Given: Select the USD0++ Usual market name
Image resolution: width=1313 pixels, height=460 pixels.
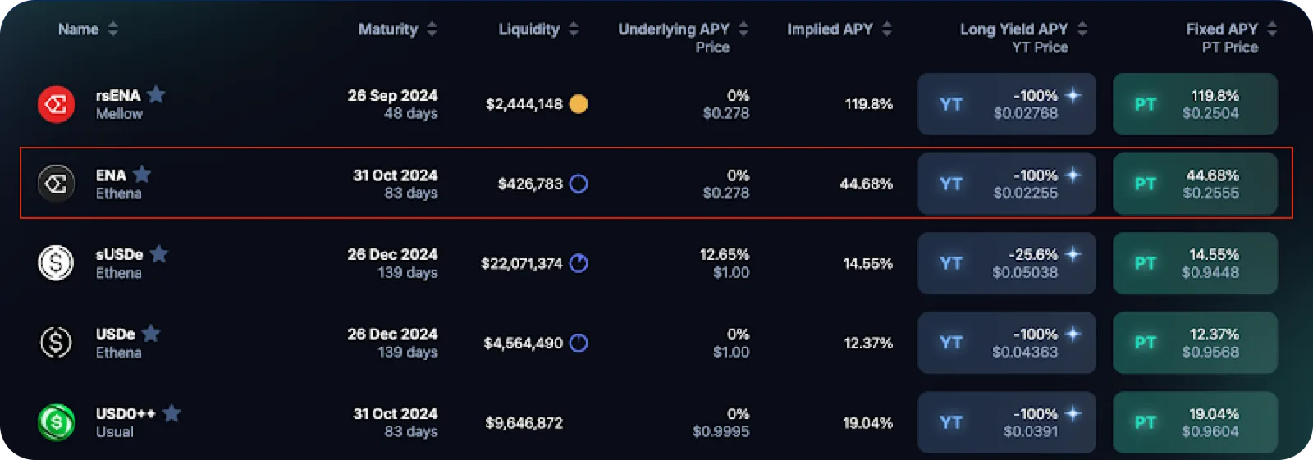Looking at the screenshot, I should click(126, 422).
